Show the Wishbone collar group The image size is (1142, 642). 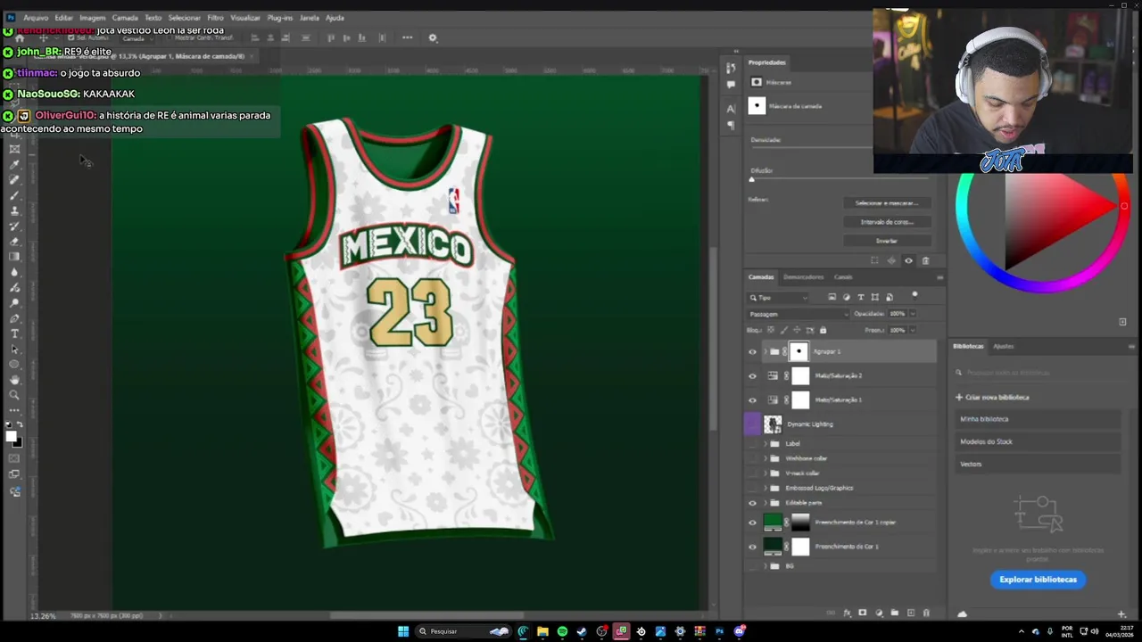pos(752,458)
